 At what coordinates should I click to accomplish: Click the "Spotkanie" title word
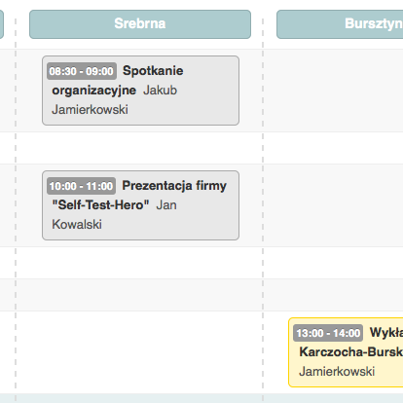pyautogui.click(x=153, y=71)
